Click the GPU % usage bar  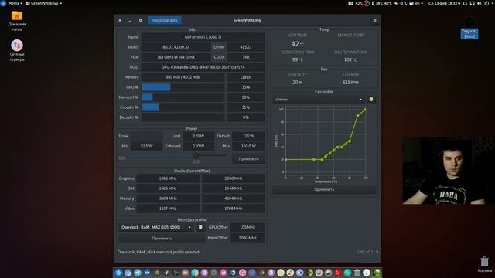pos(183,87)
